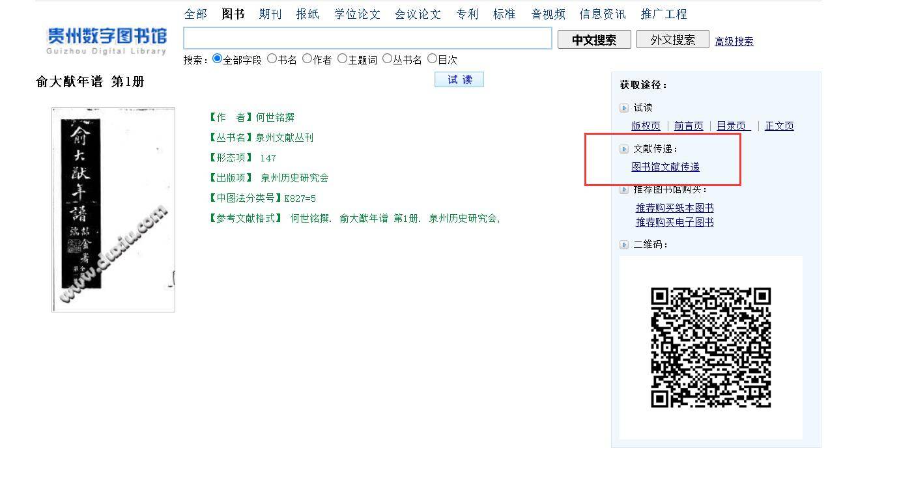
Task: Click the arrow icon beside 文献传递
Action: 624,149
